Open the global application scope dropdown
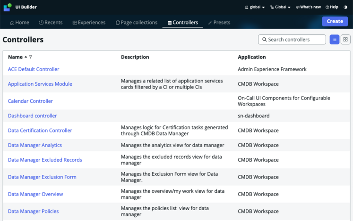Viewport: 353px width, 221px height. 255,7
